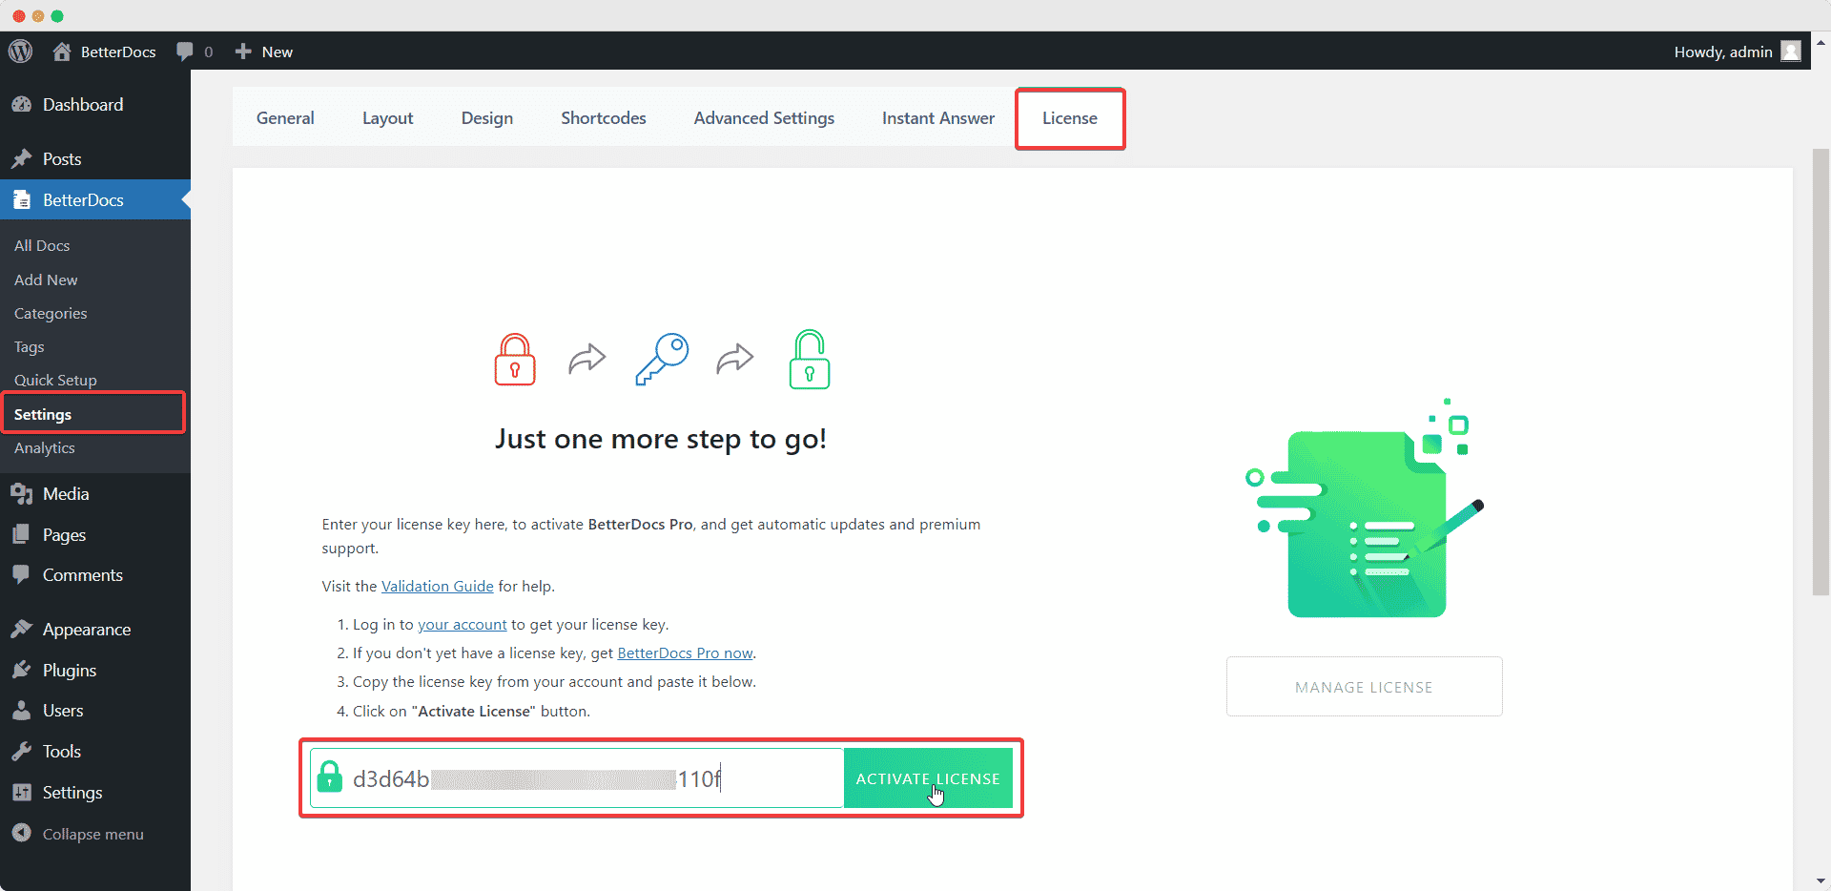Click the Users person icon
Screen dimensions: 1831x891
22,711
